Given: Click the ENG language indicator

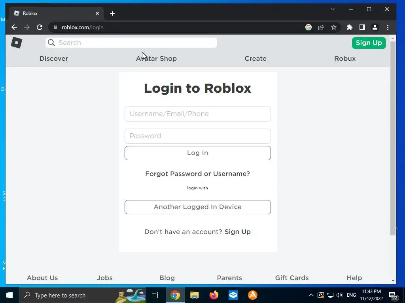Looking at the screenshot, I should [x=351, y=295].
